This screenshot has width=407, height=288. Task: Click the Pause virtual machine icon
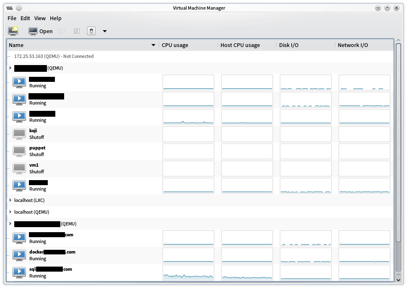click(77, 31)
